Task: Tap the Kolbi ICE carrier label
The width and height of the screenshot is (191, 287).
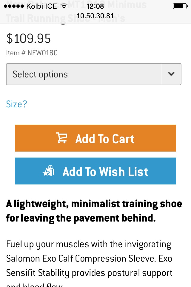Action: click(41, 6)
